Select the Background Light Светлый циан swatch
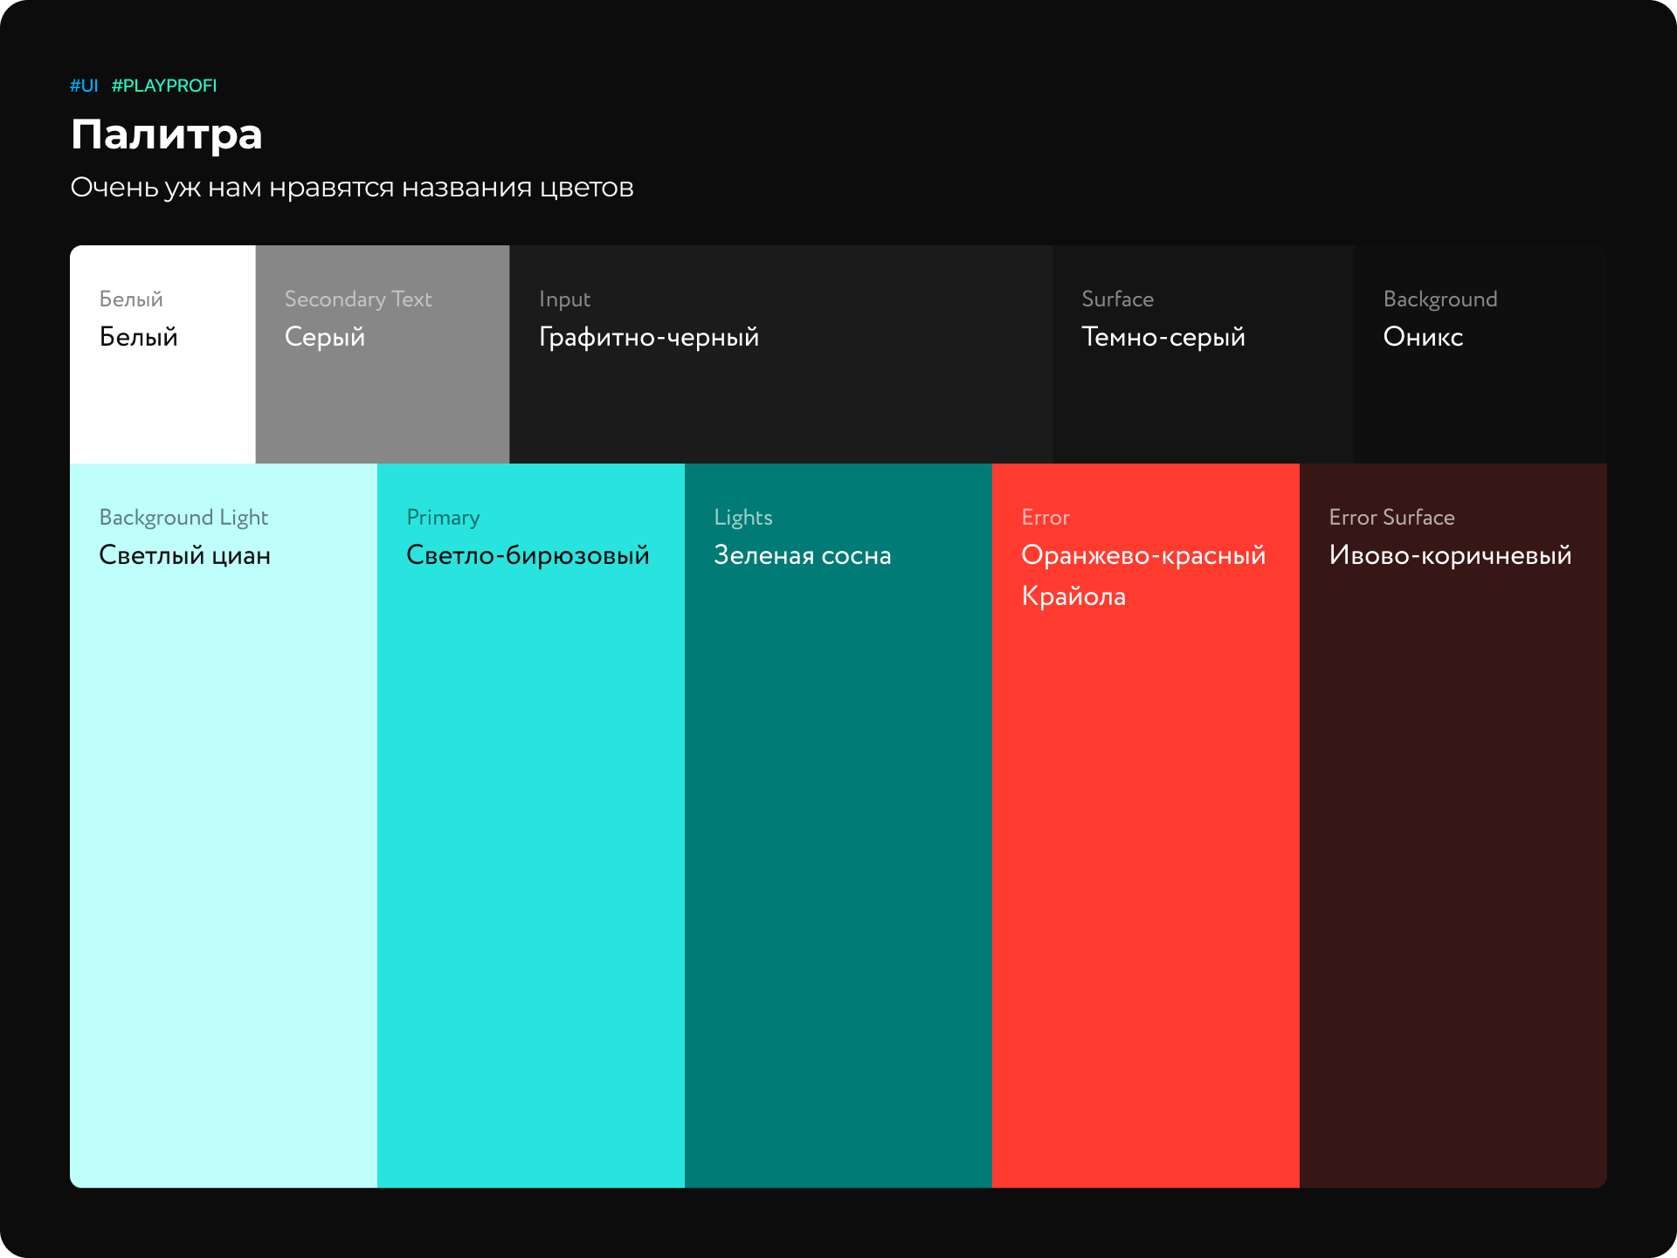The height and width of the screenshot is (1258, 1677). pos(224,826)
